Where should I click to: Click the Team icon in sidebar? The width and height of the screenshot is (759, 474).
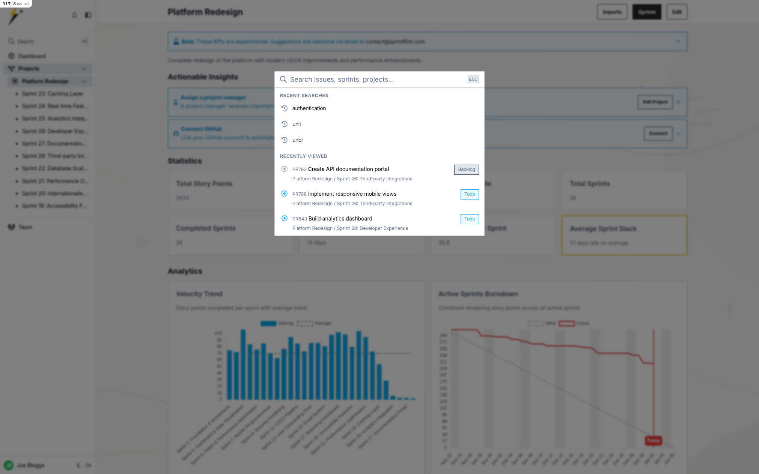[x=12, y=227]
